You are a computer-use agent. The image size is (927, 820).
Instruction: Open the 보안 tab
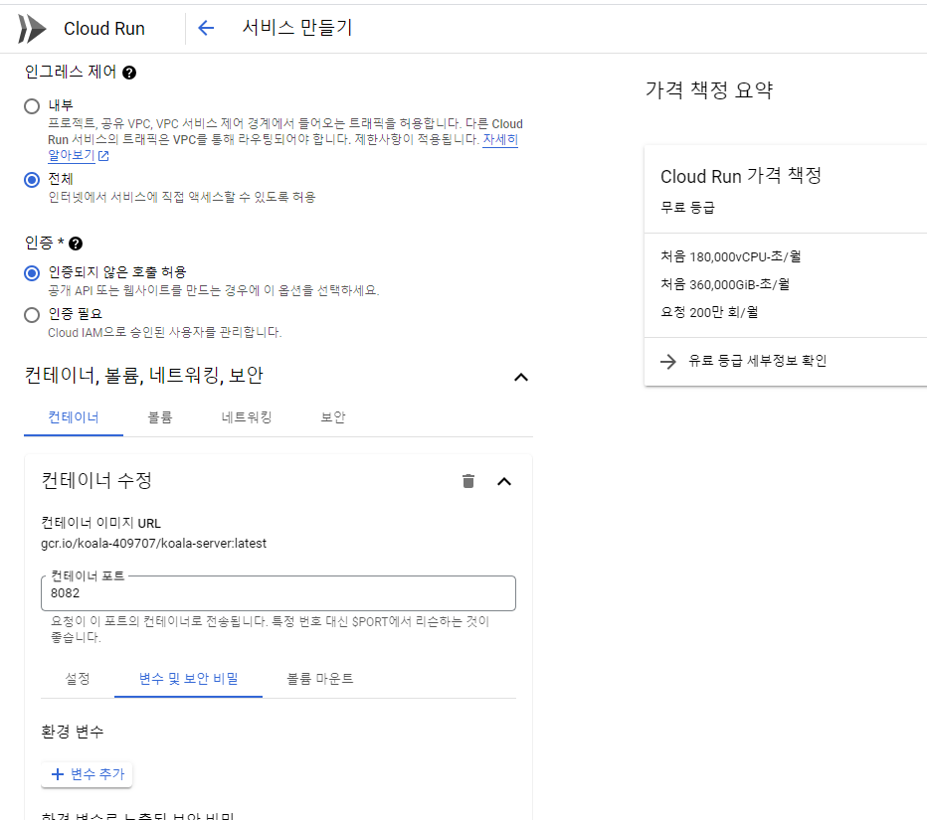pyautogui.click(x=333, y=417)
